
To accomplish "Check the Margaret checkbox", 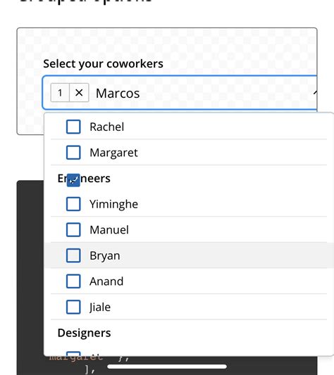I will click(x=73, y=153).
